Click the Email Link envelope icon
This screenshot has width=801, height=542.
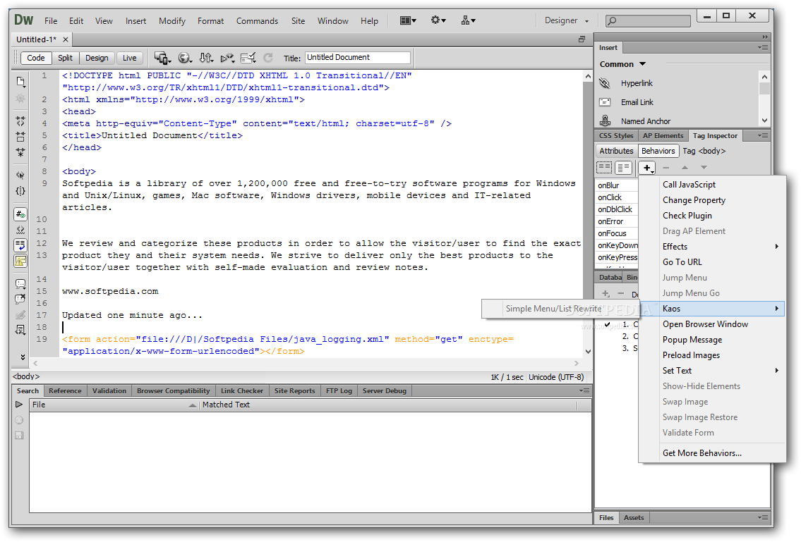605,102
